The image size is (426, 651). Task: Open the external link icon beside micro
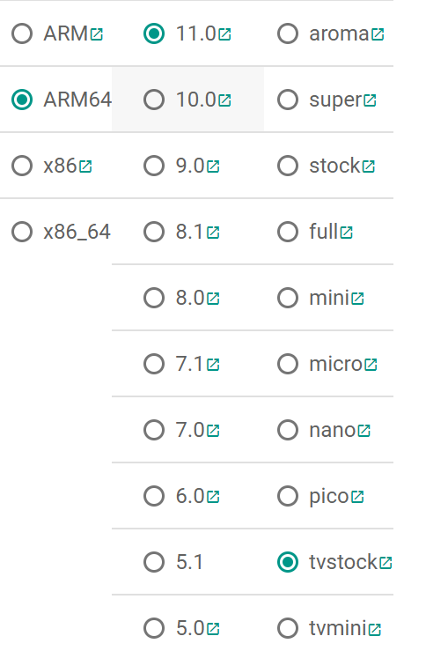tap(371, 365)
